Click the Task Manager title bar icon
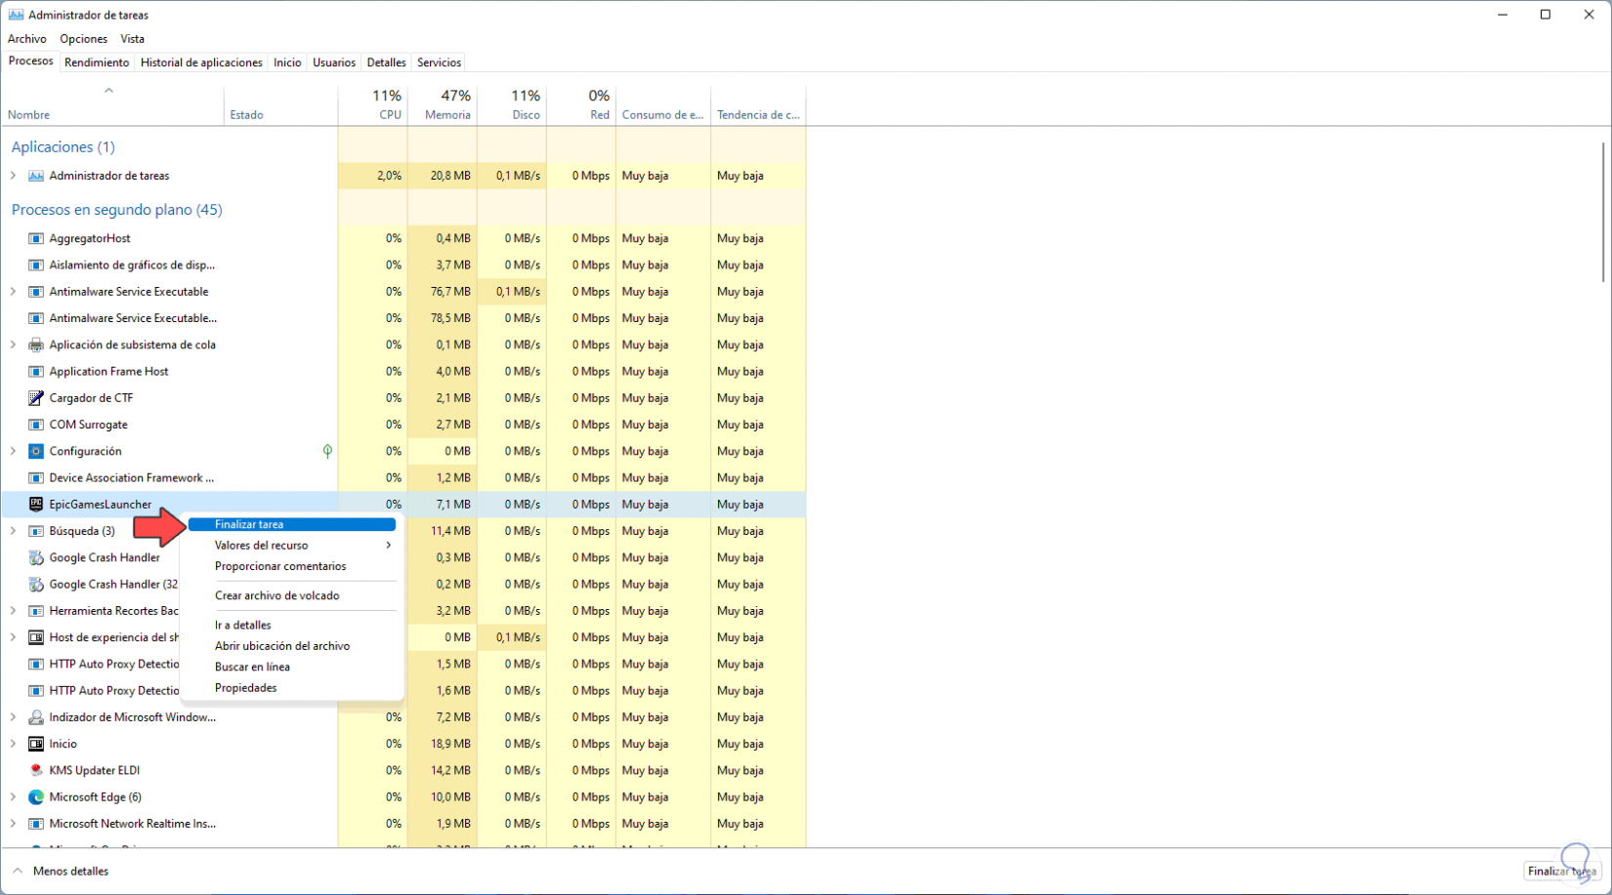Viewport: 1612px width, 895px height. click(16, 15)
